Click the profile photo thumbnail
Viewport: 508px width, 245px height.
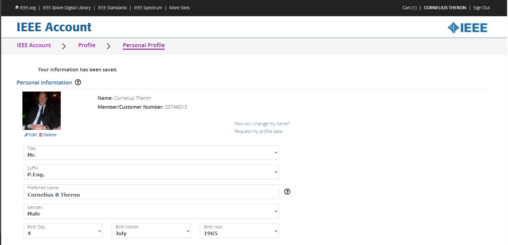(41, 111)
